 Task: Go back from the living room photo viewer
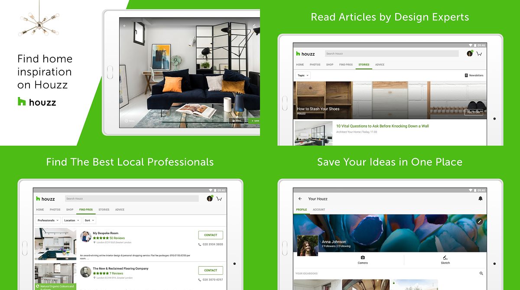pyautogui.click(x=125, y=26)
